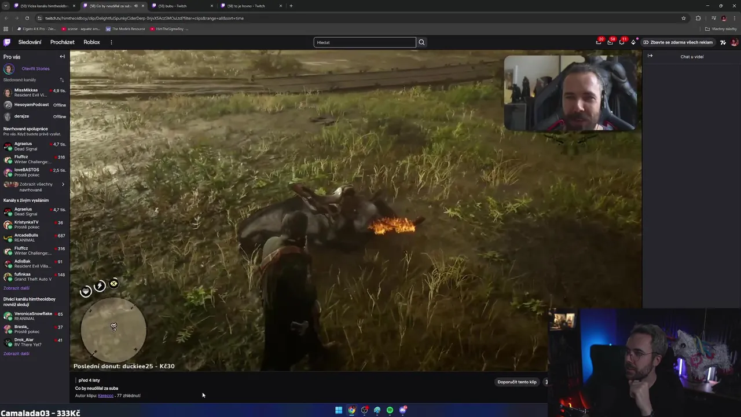Open Roblox in Twitch navigation
This screenshot has width=741, height=417.
click(91, 42)
